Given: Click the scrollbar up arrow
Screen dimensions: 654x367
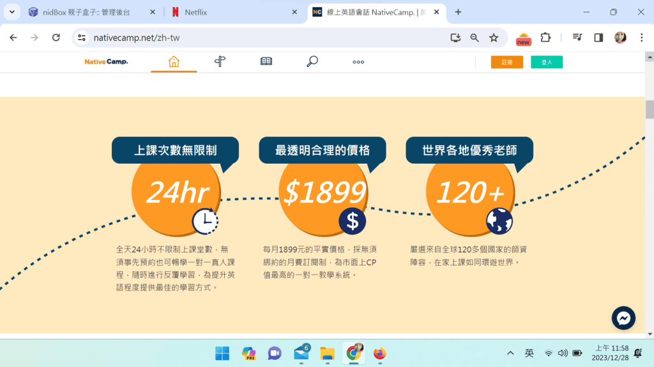Looking at the screenshot, I should coord(650,57).
